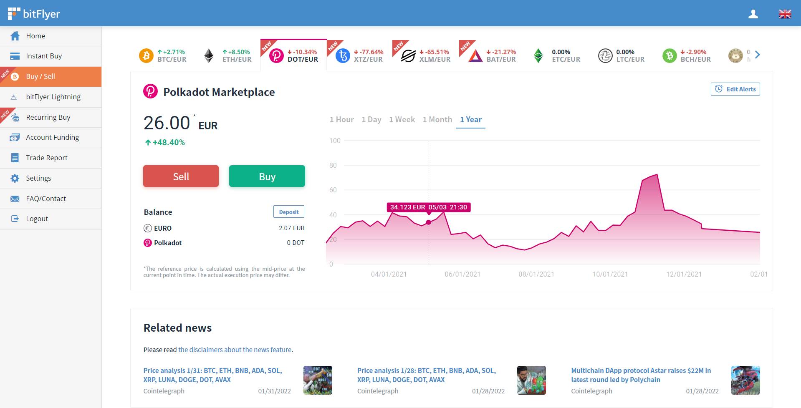Open Account Funding page
The width and height of the screenshot is (801, 408).
[51, 138]
